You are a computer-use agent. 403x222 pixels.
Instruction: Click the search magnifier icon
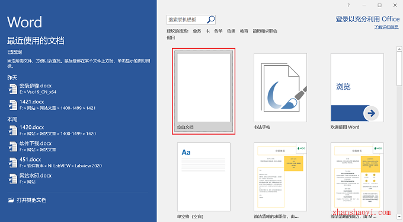pyautogui.click(x=211, y=20)
